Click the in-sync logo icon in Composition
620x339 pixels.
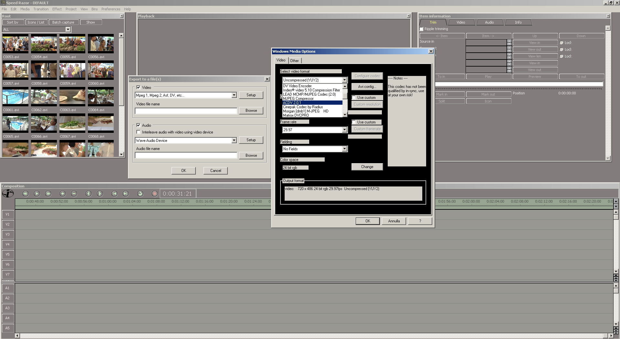(8, 193)
